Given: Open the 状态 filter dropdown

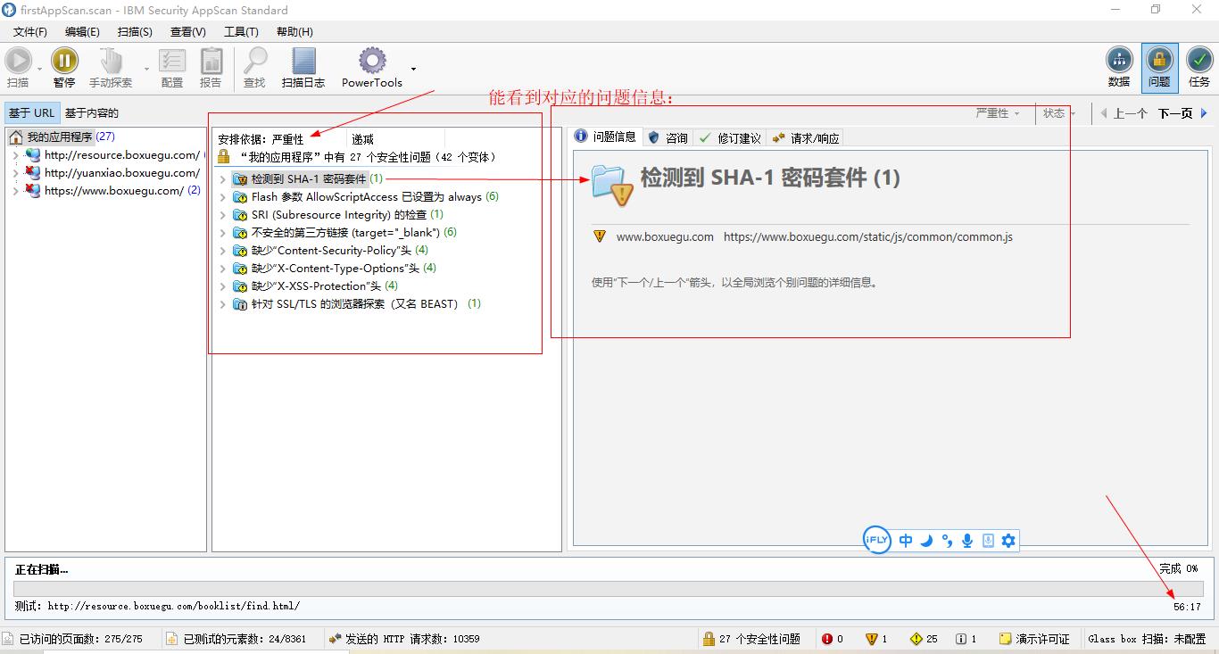Looking at the screenshot, I should pos(1059,113).
